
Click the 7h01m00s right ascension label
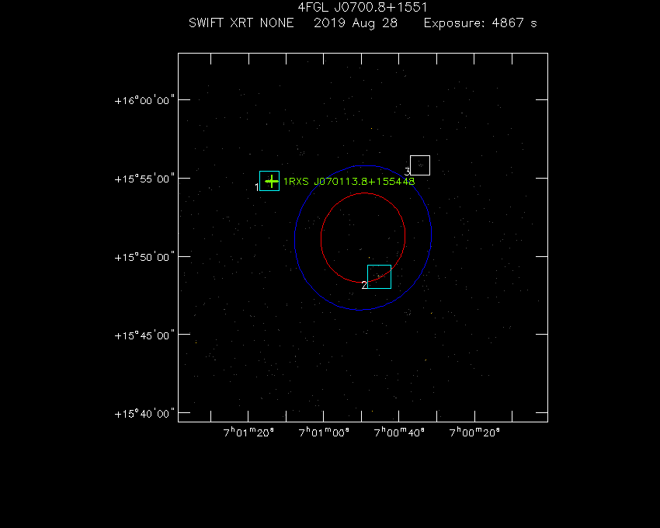tap(324, 432)
